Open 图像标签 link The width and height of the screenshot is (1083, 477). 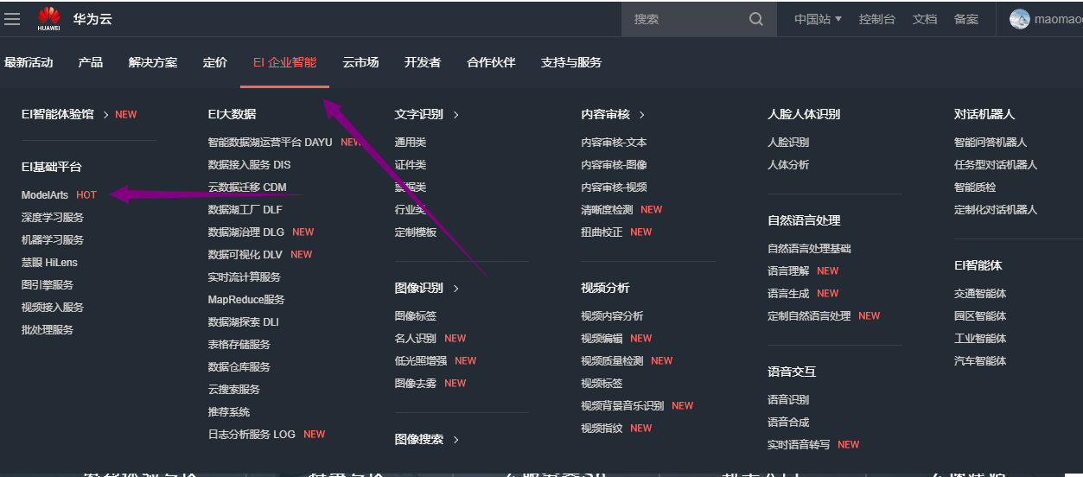point(416,315)
